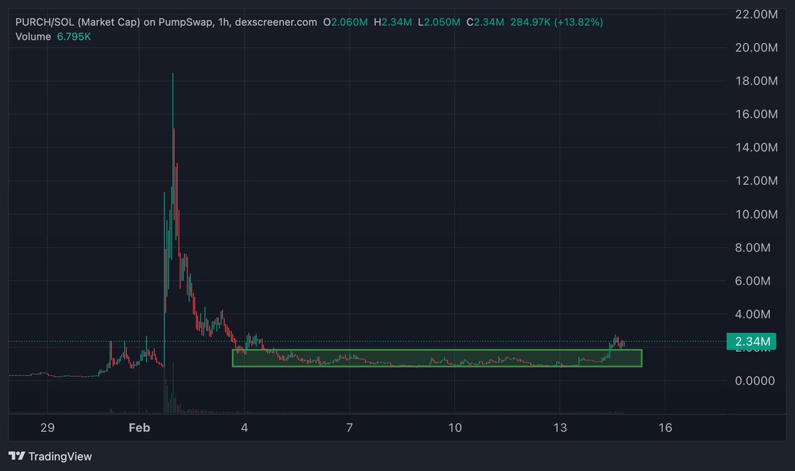795x471 pixels.
Task: Click the 4.00M price axis label
Action: [753, 314]
